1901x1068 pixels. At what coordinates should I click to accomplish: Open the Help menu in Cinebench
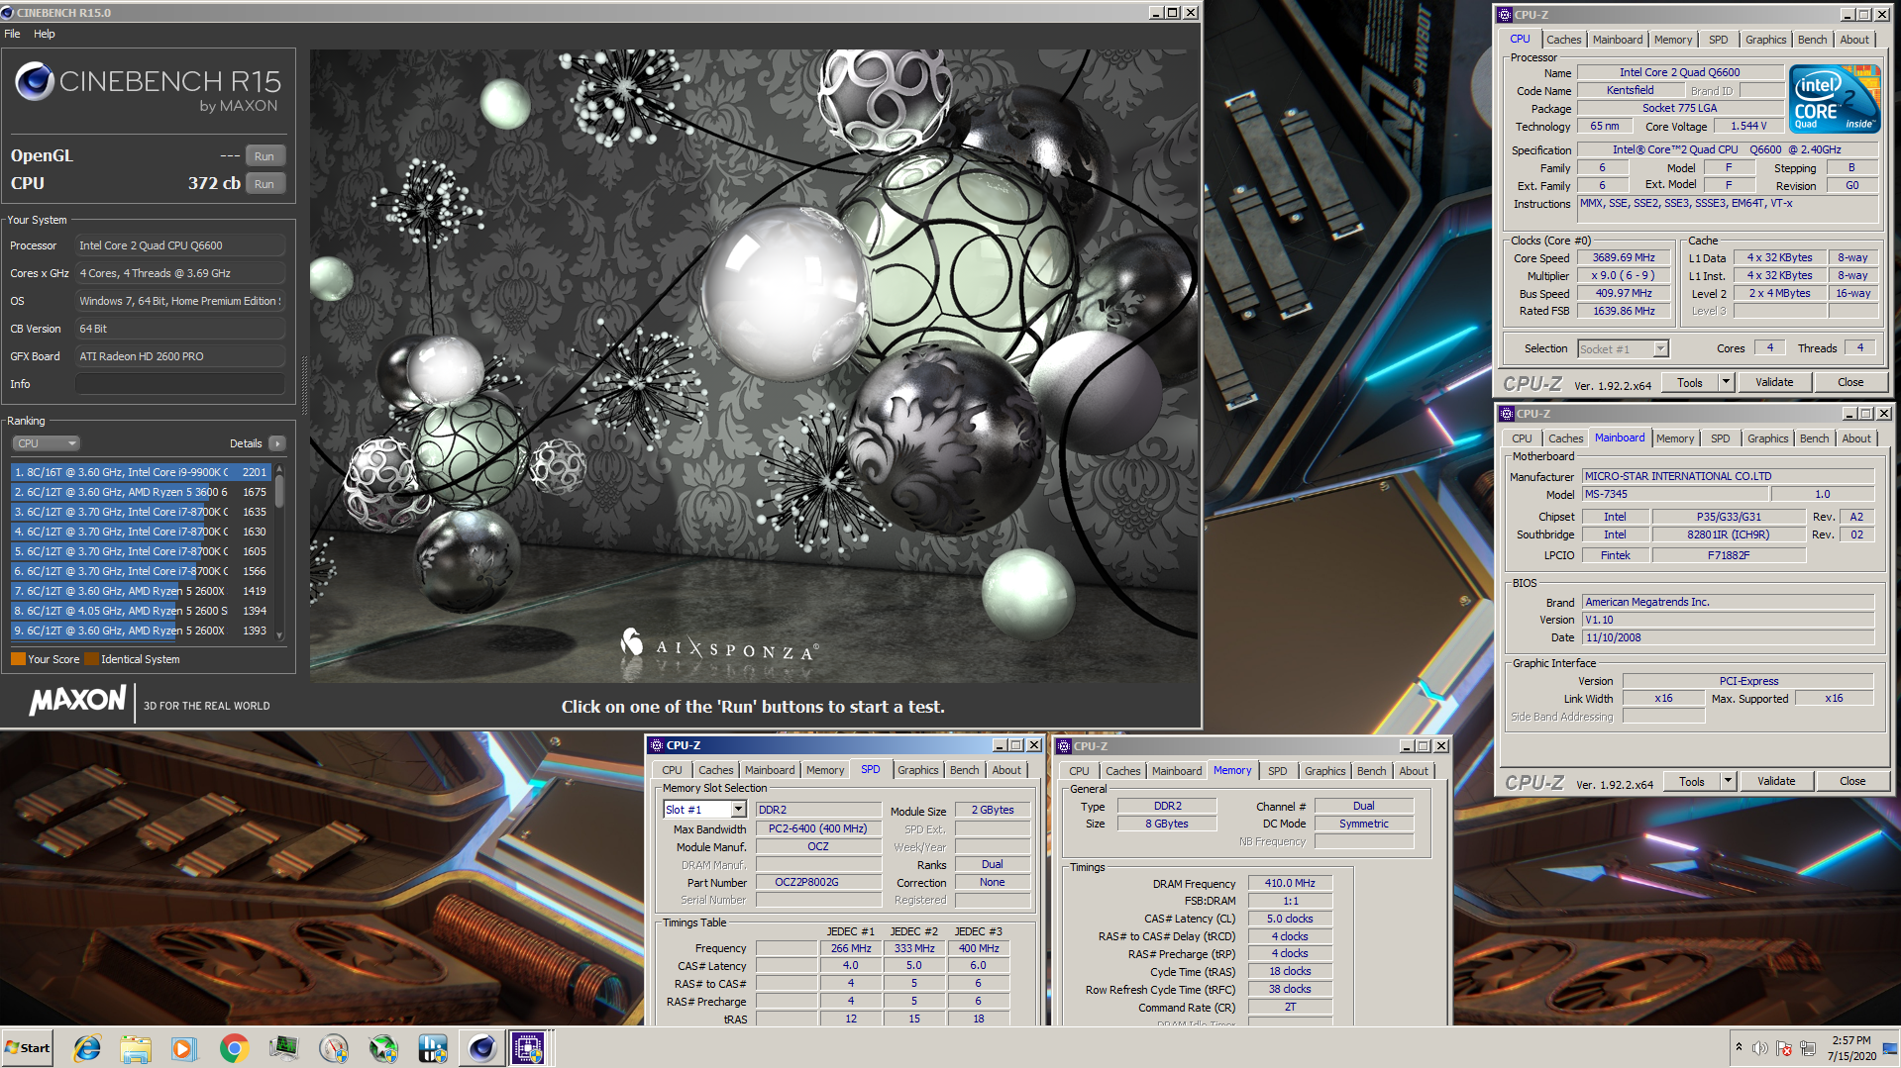coord(45,34)
